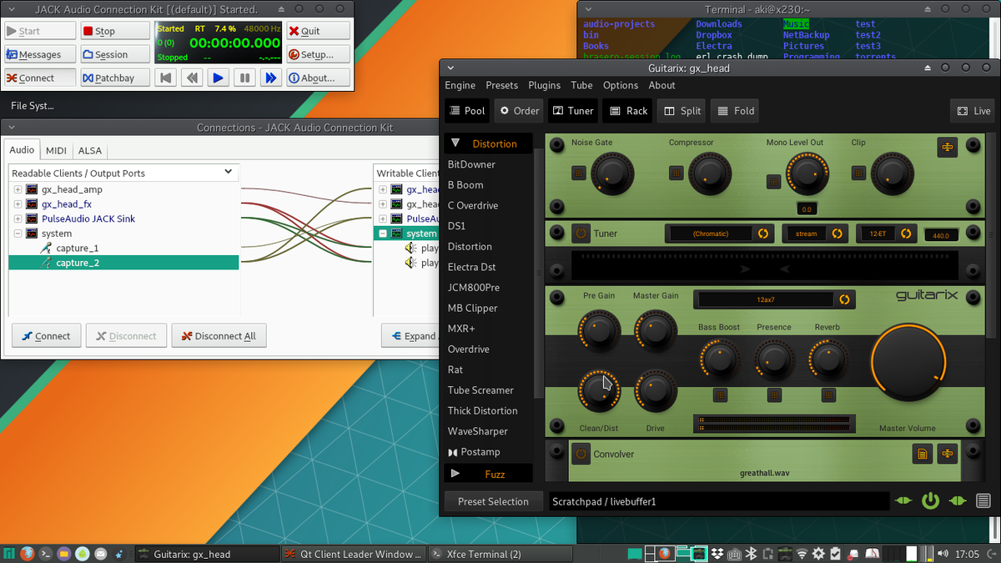Click Disconnect All in Connections
Image resolution: width=1001 pixels, height=563 pixels.
coord(219,336)
